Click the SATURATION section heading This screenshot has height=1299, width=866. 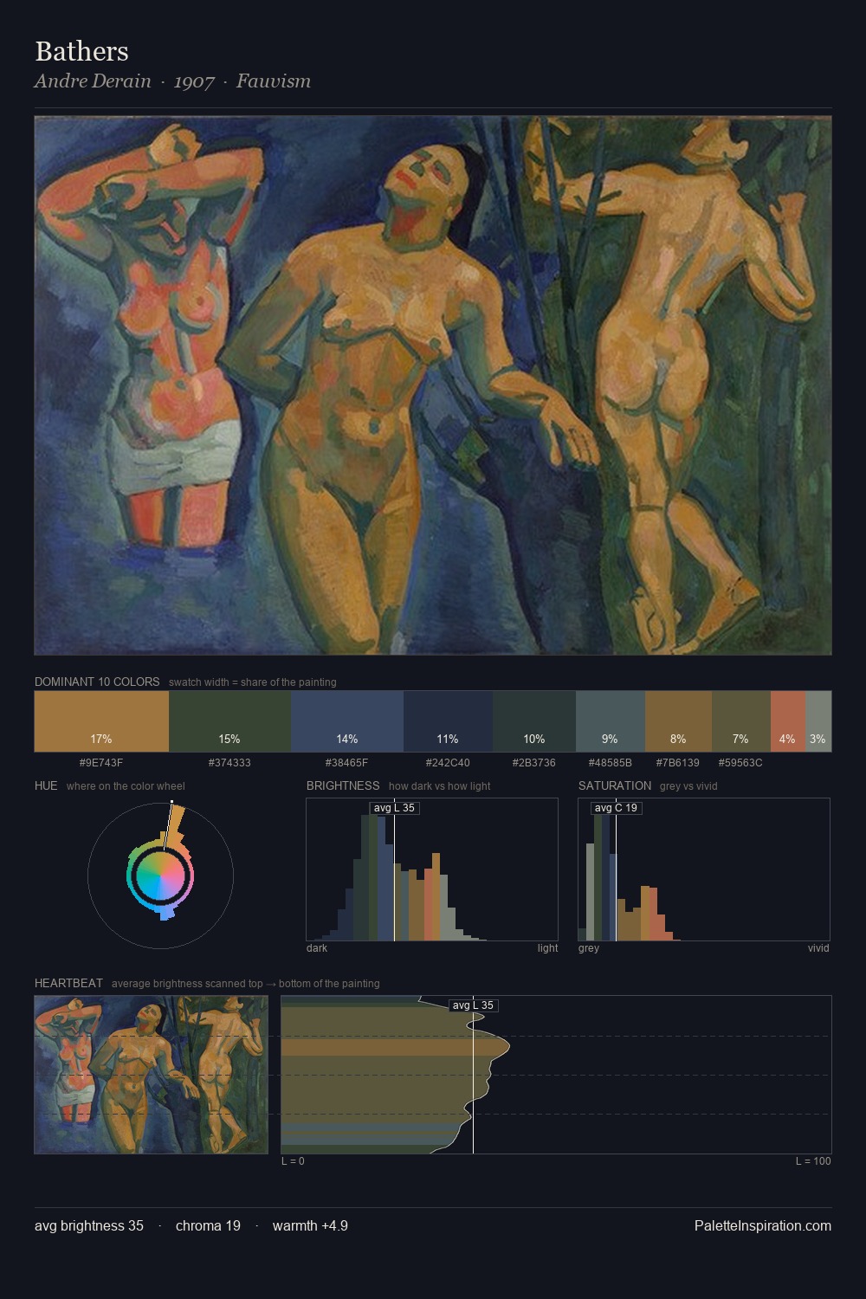615,785
